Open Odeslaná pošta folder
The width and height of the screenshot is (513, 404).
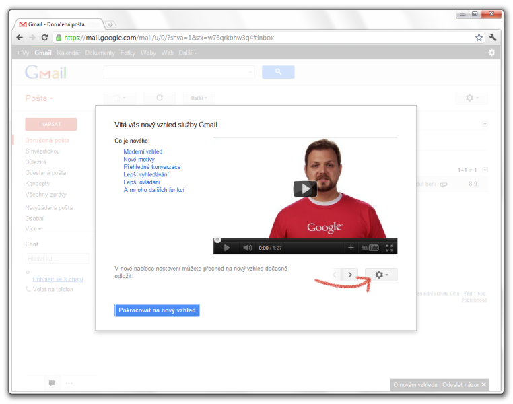pos(46,173)
